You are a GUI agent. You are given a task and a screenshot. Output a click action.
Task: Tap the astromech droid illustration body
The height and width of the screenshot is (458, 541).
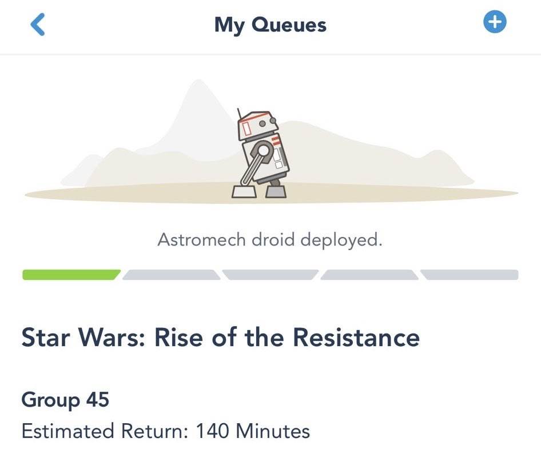pos(264,158)
